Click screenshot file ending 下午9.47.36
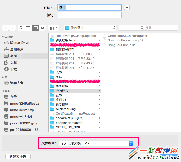This screenshot has width=181, height=162. [75, 68]
